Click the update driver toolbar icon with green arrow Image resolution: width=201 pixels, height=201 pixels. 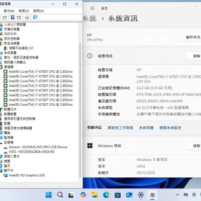tap(27, 17)
